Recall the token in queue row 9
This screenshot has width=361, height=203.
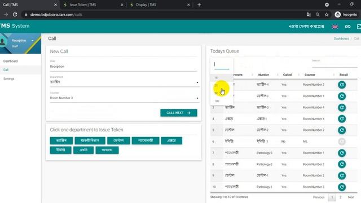click(342, 175)
